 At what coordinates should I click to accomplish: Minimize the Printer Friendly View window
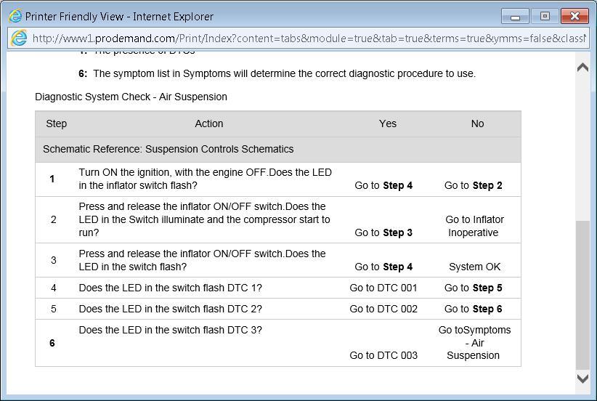[516, 16]
